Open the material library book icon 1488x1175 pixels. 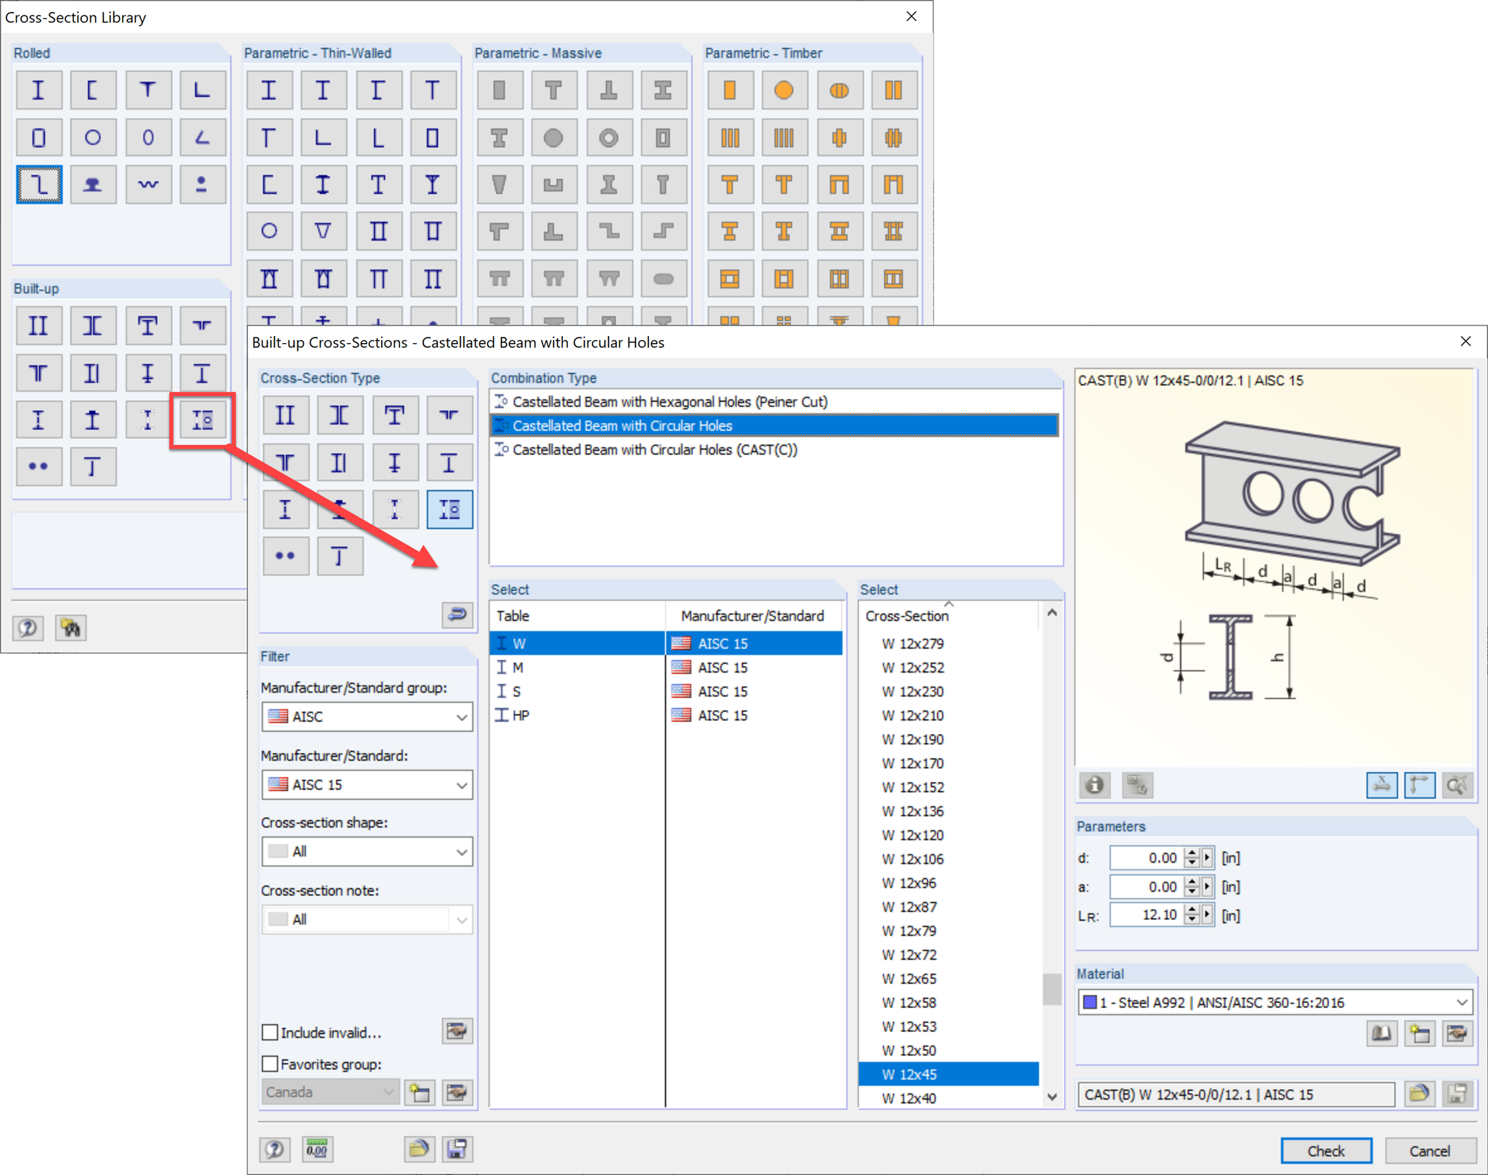pos(1382,1033)
